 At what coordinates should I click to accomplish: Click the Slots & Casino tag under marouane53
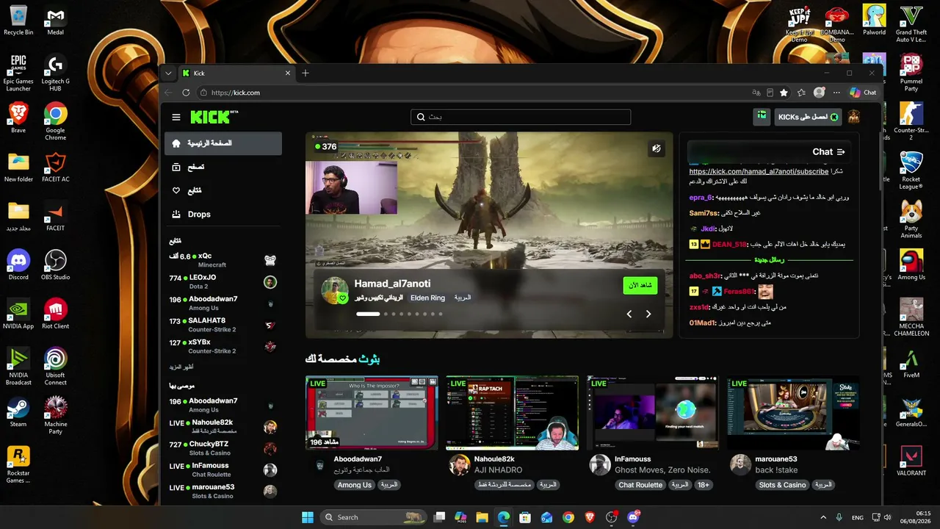point(783,485)
